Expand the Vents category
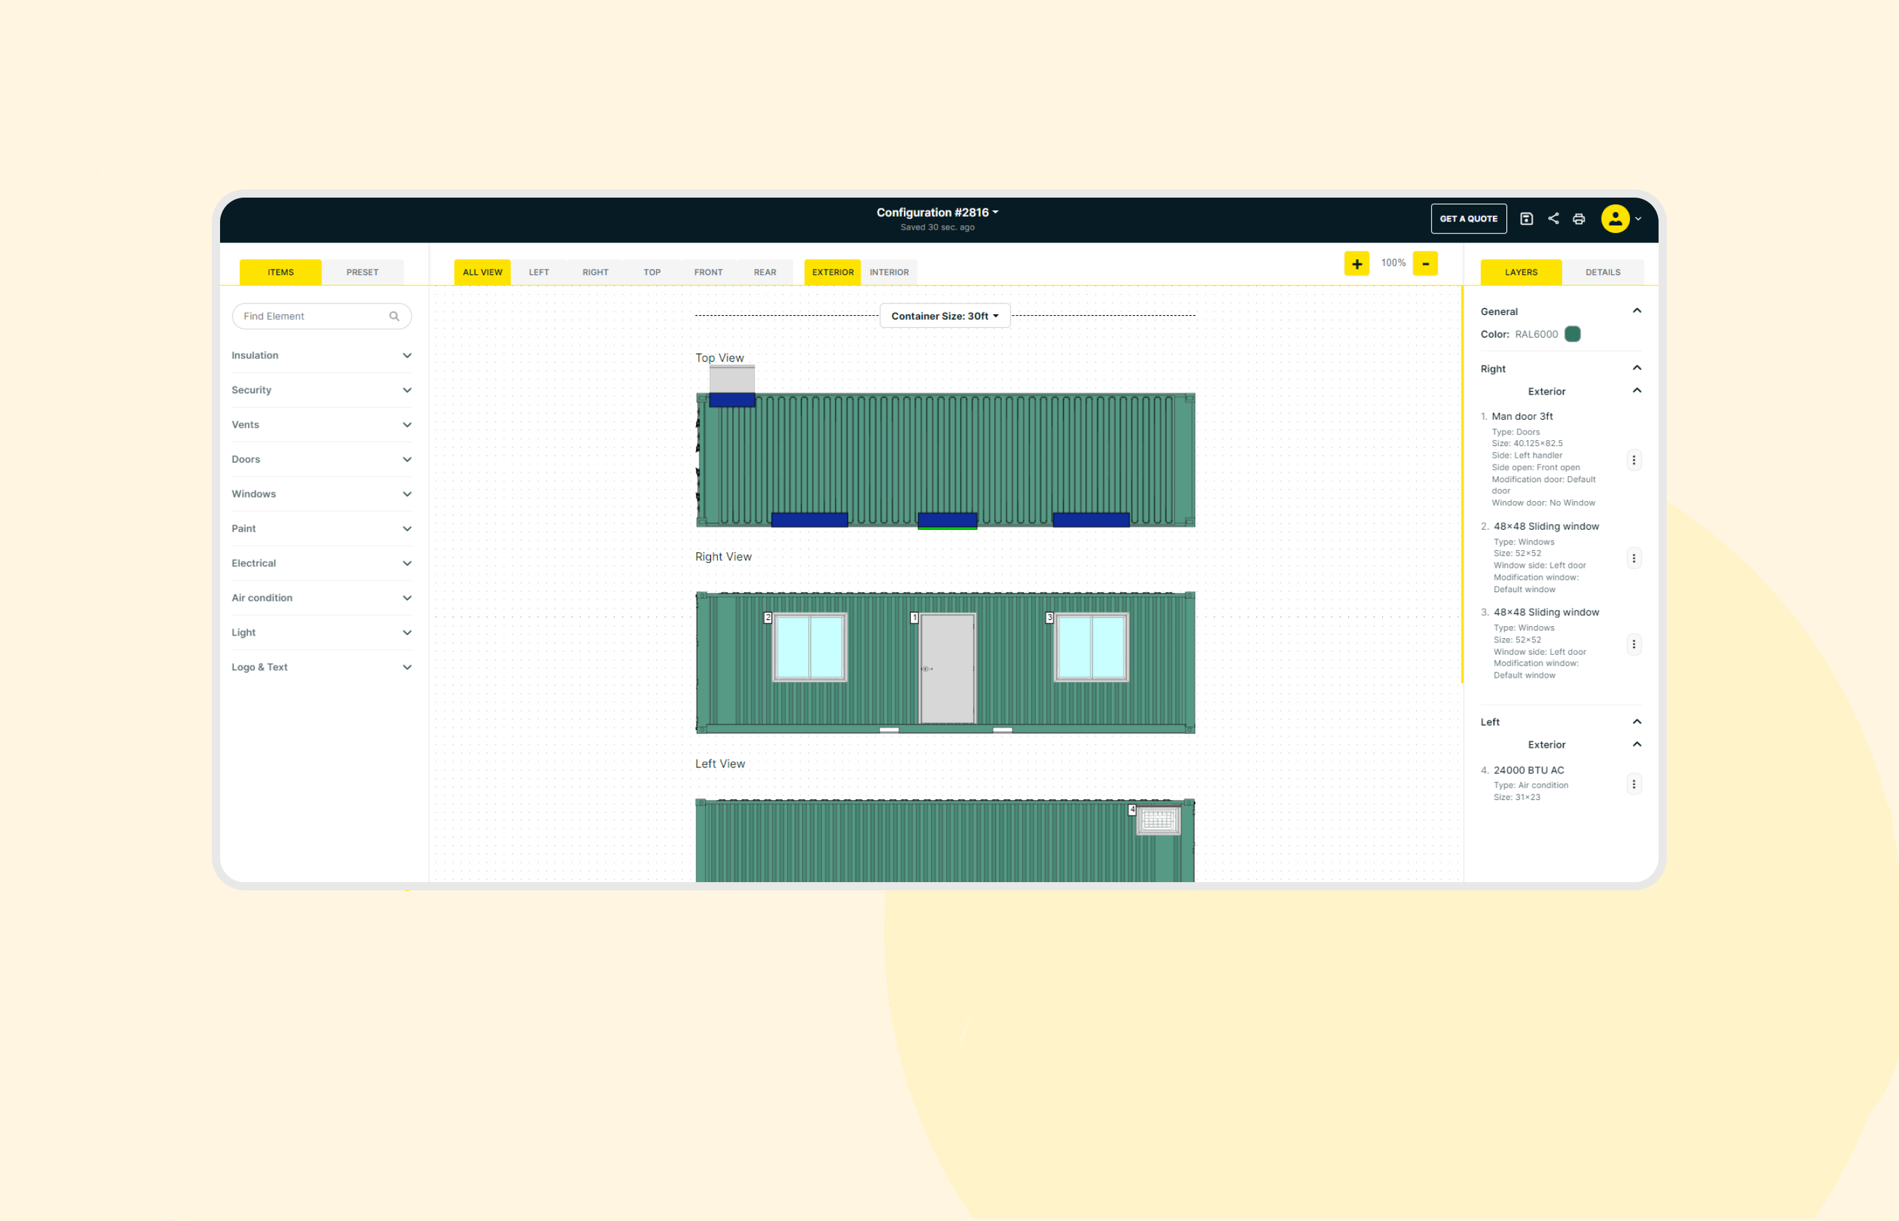 pyautogui.click(x=321, y=425)
